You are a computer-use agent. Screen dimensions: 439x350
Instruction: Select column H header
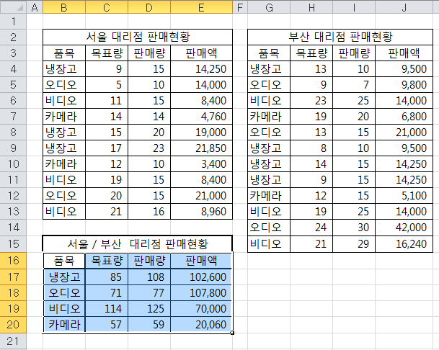tap(311, 6)
